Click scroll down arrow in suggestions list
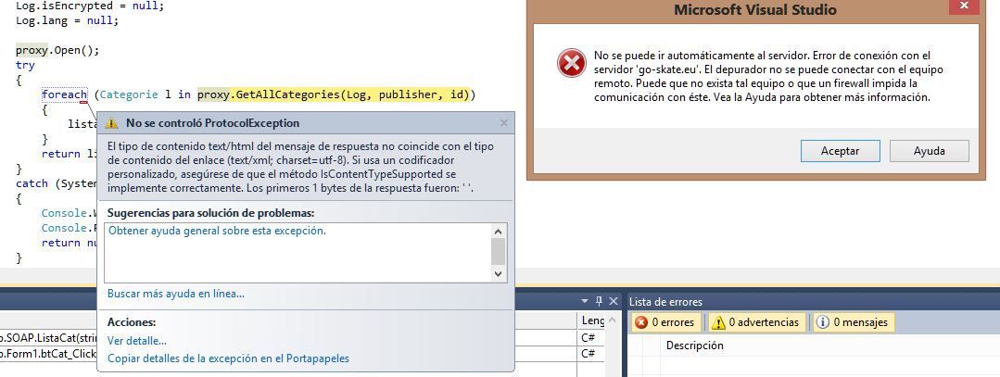The width and height of the screenshot is (1000, 377). click(x=499, y=273)
